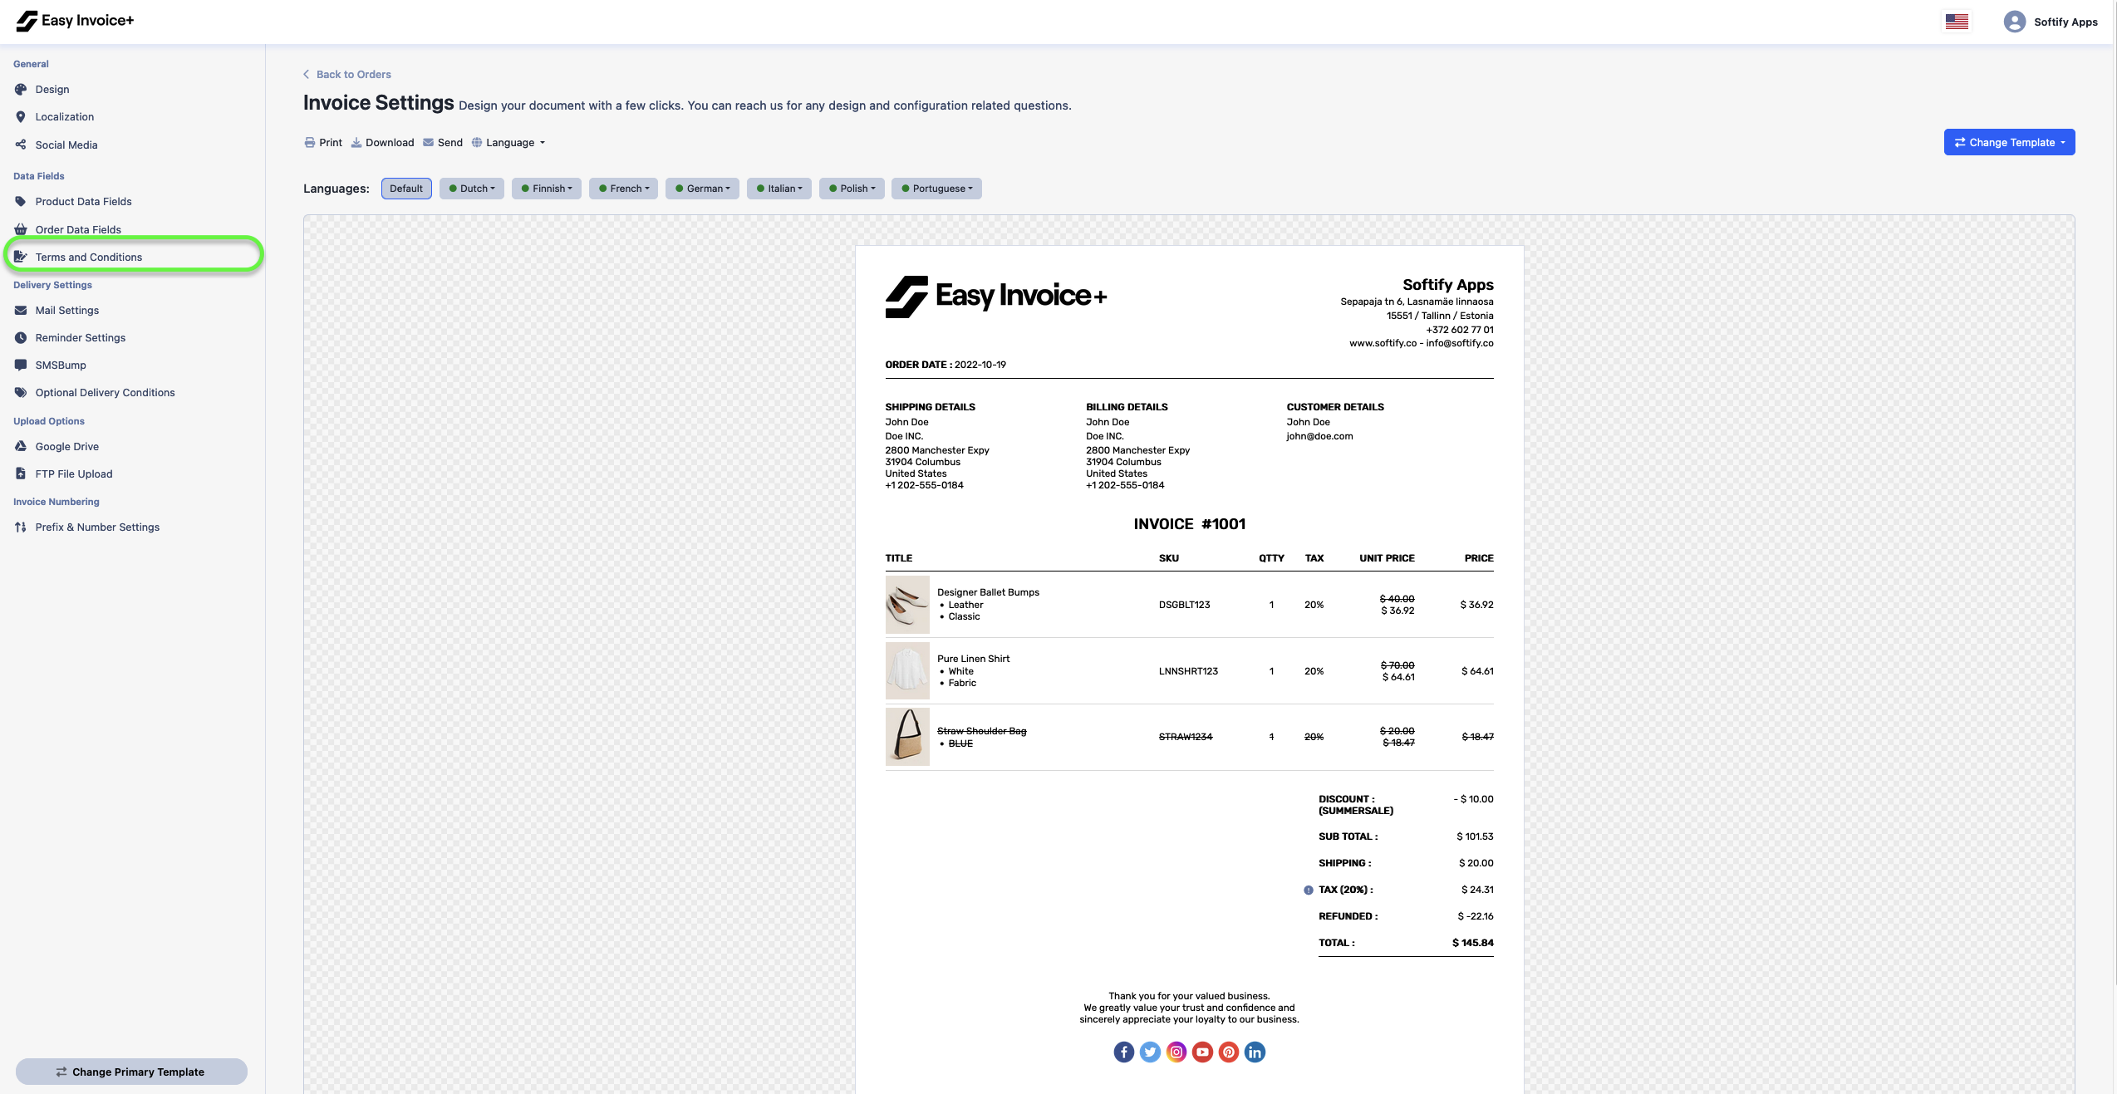Click Change Primary Template button
Viewport: 2117px width, 1094px height.
click(131, 1072)
